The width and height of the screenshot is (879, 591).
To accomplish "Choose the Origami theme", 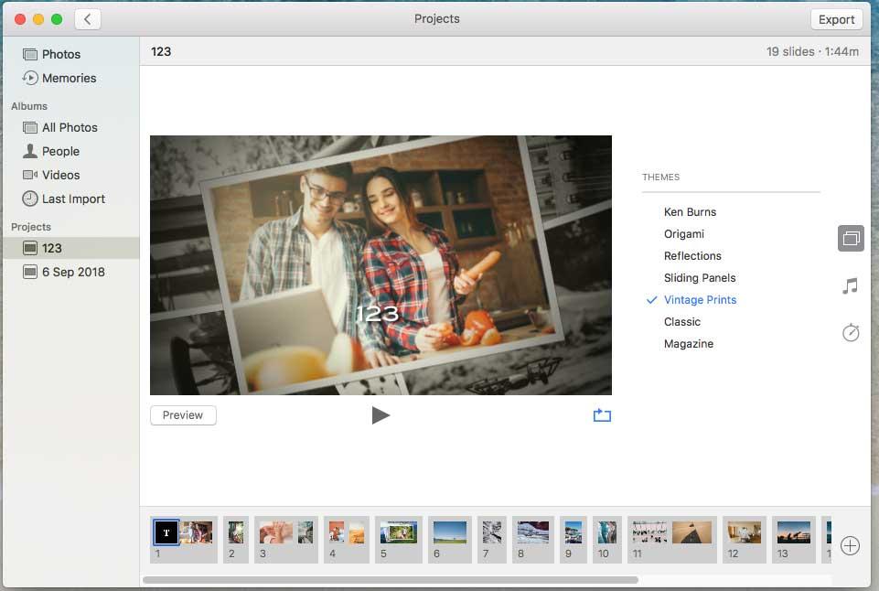I will coord(683,234).
